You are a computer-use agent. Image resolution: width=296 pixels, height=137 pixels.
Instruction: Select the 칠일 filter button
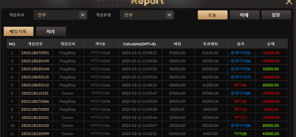point(276,15)
